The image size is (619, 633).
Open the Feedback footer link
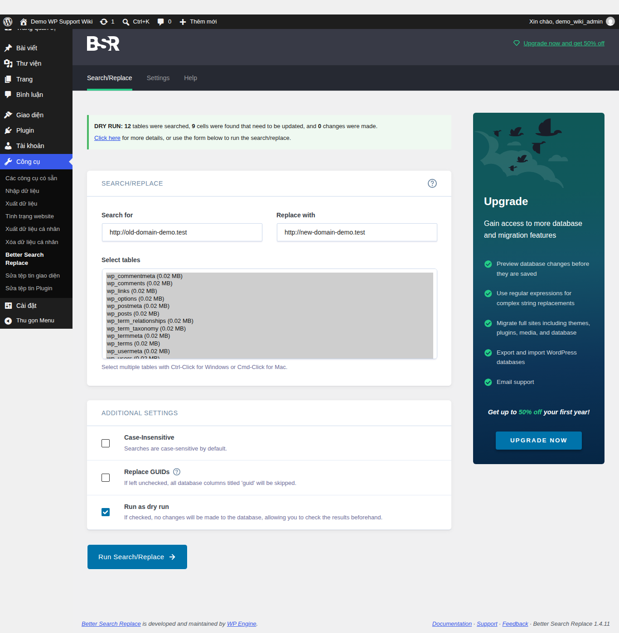pos(515,624)
